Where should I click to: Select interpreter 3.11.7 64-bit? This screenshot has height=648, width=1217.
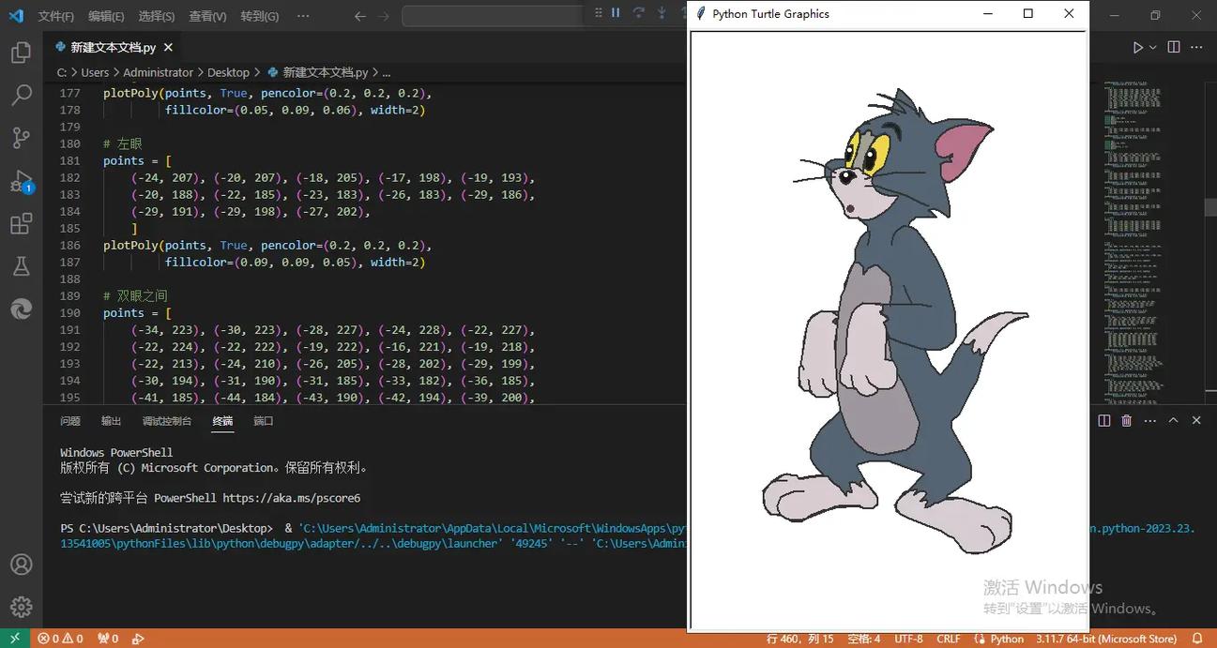pos(1106,639)
